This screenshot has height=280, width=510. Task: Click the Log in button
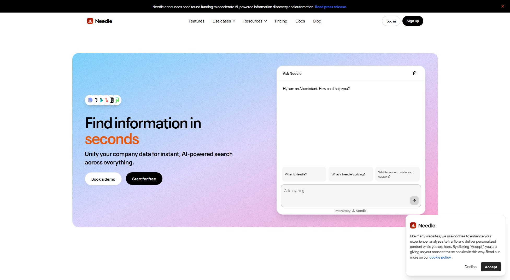pyautogui.click(x=391, y=21)
